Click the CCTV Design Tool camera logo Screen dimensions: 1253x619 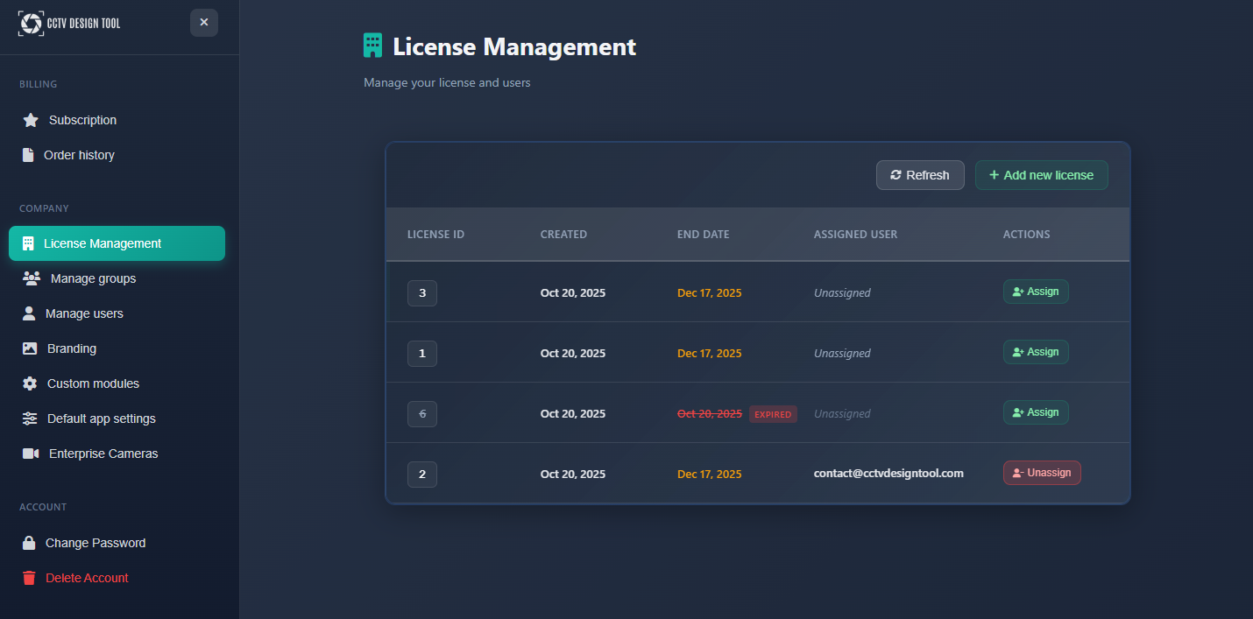tap(31, 24)
